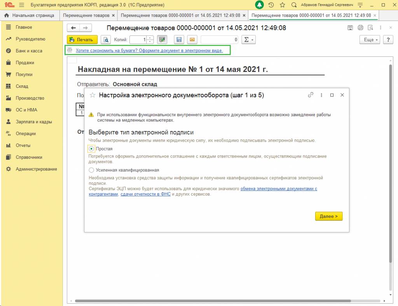Click the print preview icon next to Печать
Viewport: 398px width, 306px height.
pyautogui.click(x=106, y=40)
